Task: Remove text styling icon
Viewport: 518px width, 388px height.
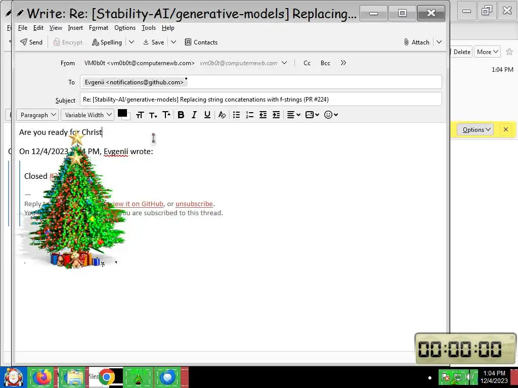Action: tap(222, 115)
